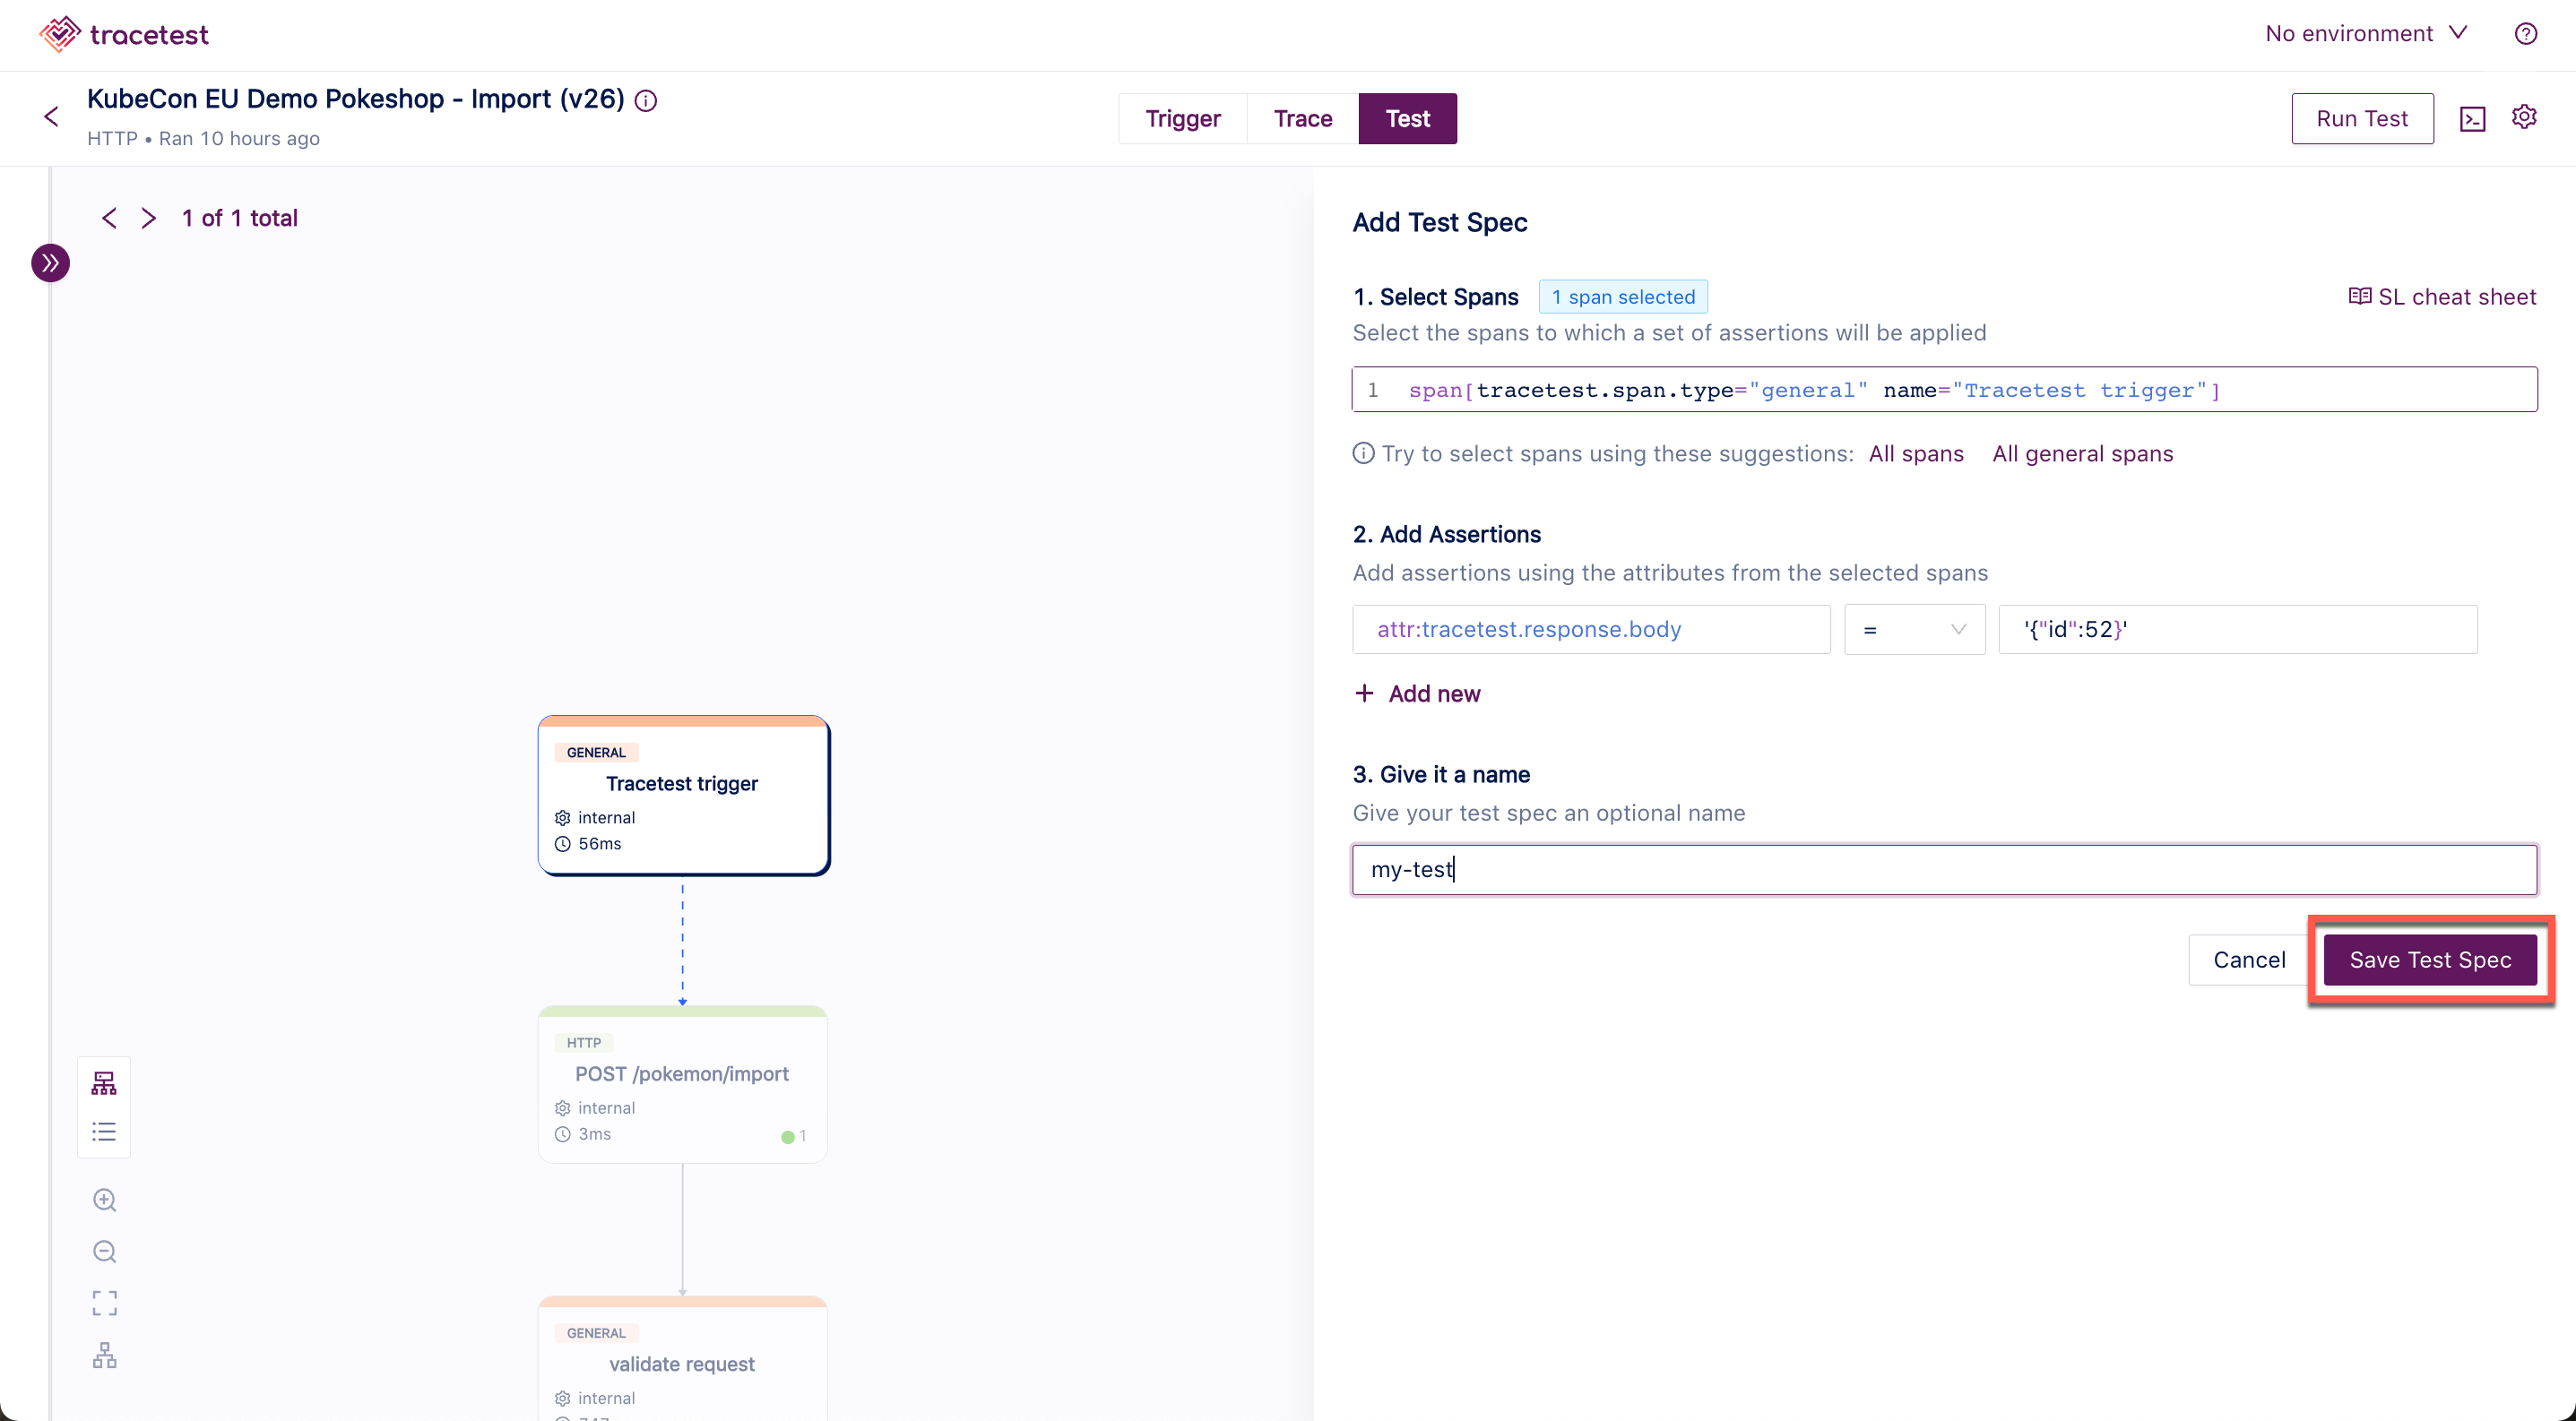
Task: Click the '1 of 1 total' text
Action: pos(240,218)
